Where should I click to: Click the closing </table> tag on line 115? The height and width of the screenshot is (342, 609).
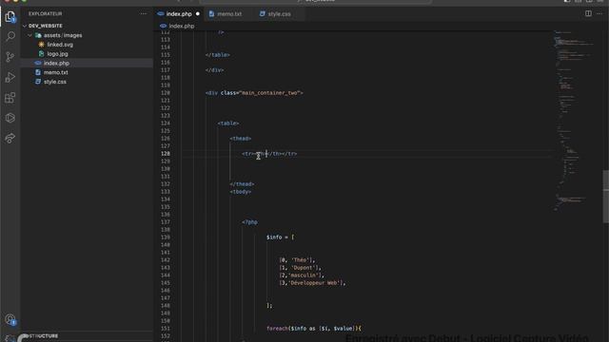pyautogui.click(x=218, y=55)
